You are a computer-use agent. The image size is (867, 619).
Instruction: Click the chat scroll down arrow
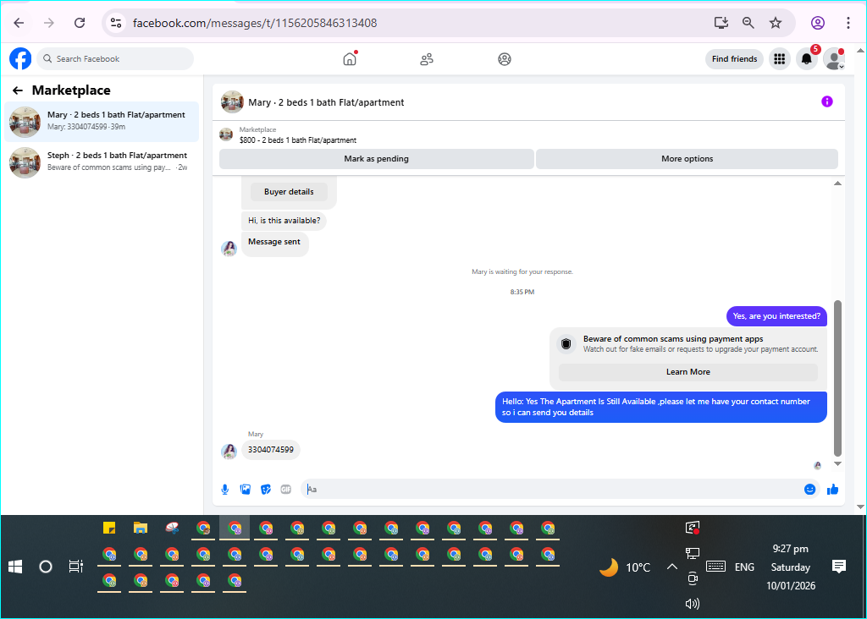(837, 464)
